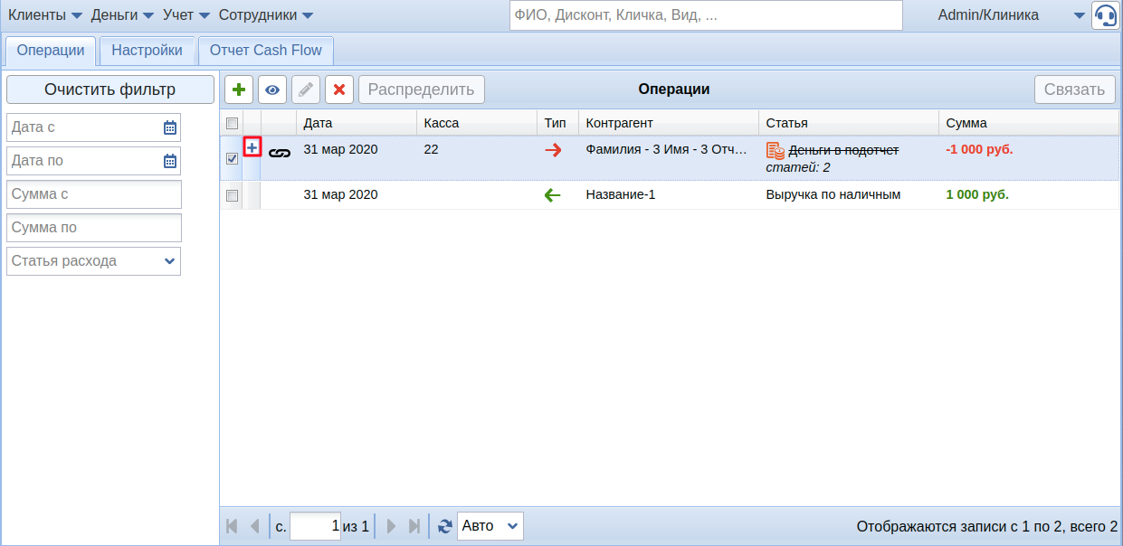The width and height of the screenshot is (1123, 546).
Task: Open the Учет dropdown menu
Action: click(x=186, y=15)
